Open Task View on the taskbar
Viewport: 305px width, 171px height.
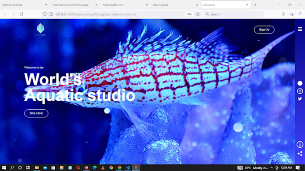point(28,168)
